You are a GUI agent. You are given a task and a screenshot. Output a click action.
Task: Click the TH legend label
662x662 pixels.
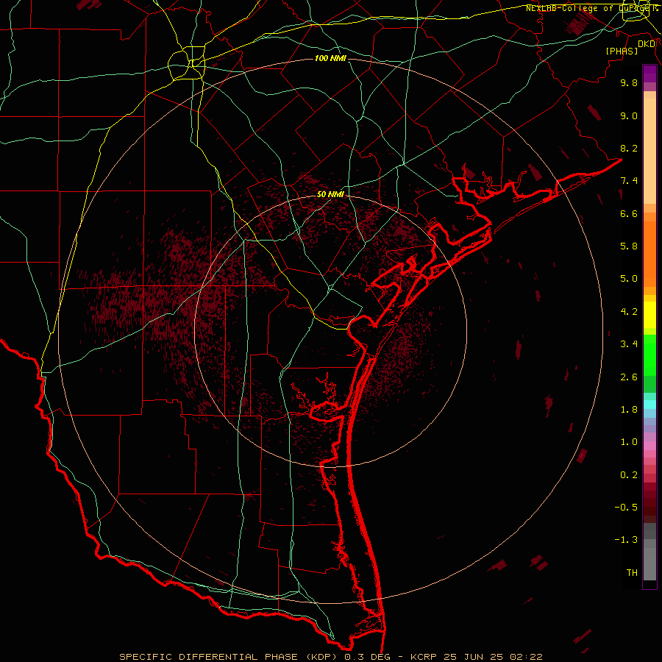coord(632,573)
